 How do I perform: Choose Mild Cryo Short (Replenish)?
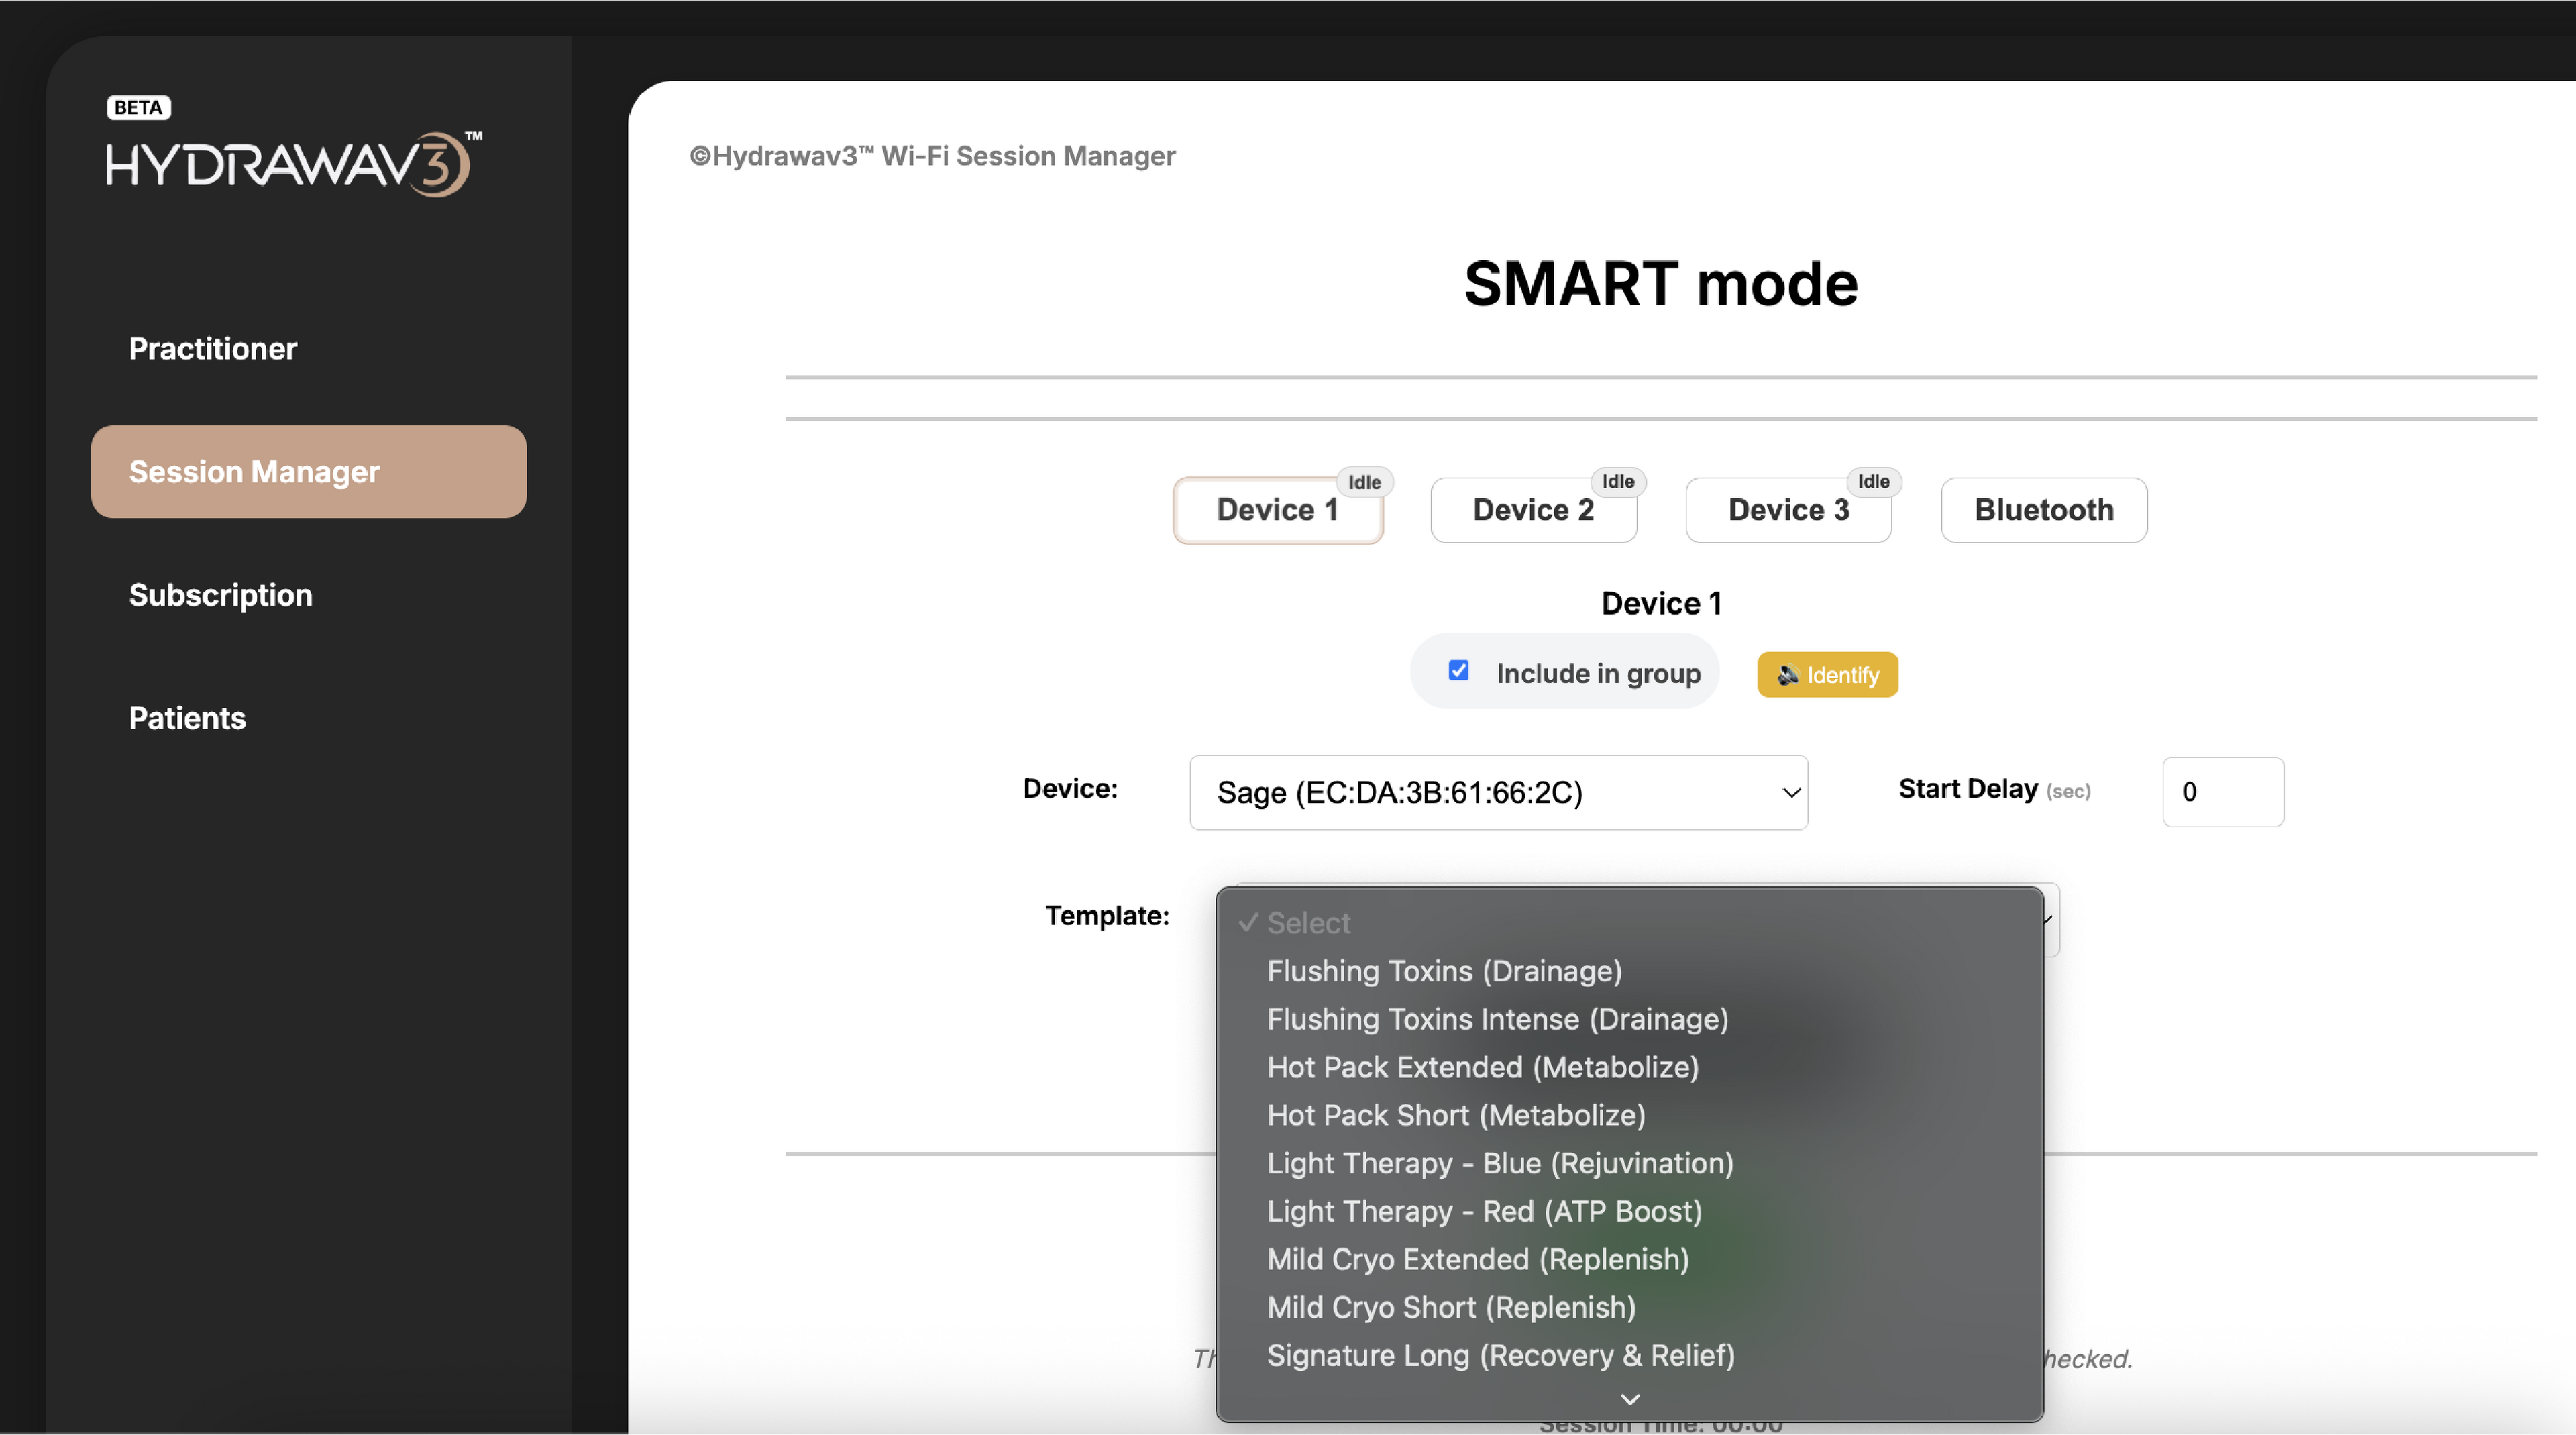[x=1450, y=1307]
